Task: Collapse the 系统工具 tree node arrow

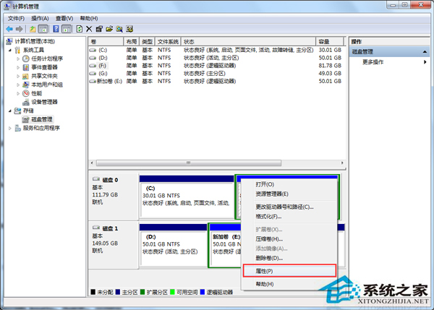Action: 10,50
